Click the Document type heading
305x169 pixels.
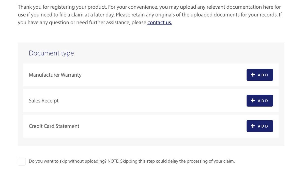[51, 53]
